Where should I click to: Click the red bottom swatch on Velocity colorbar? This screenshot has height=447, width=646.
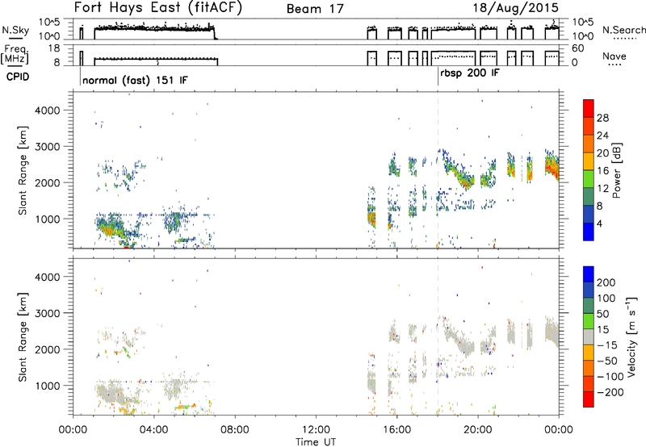tap(589, 399)
